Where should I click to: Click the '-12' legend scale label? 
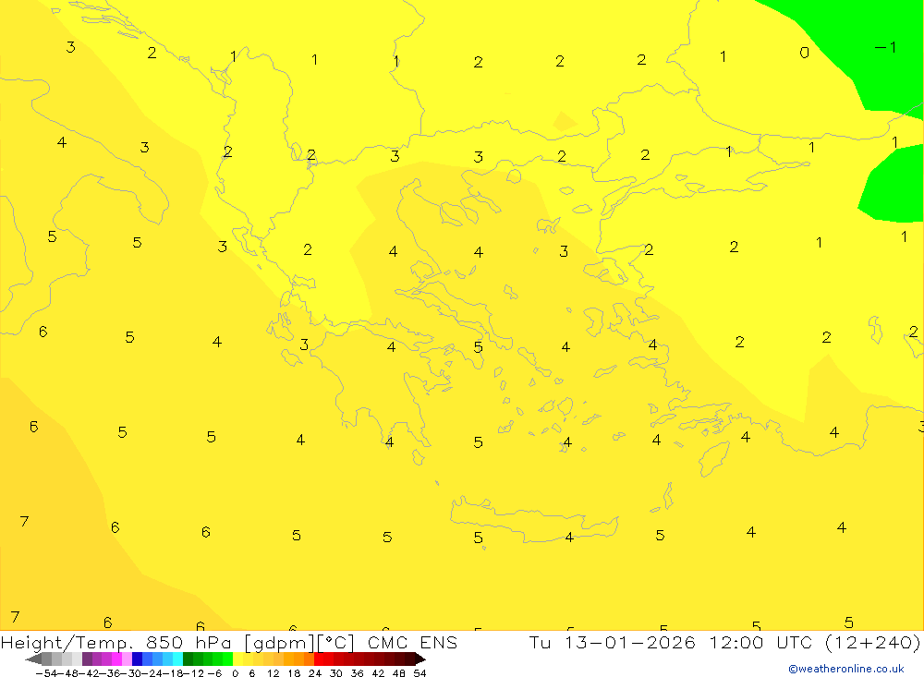[194, 673]
